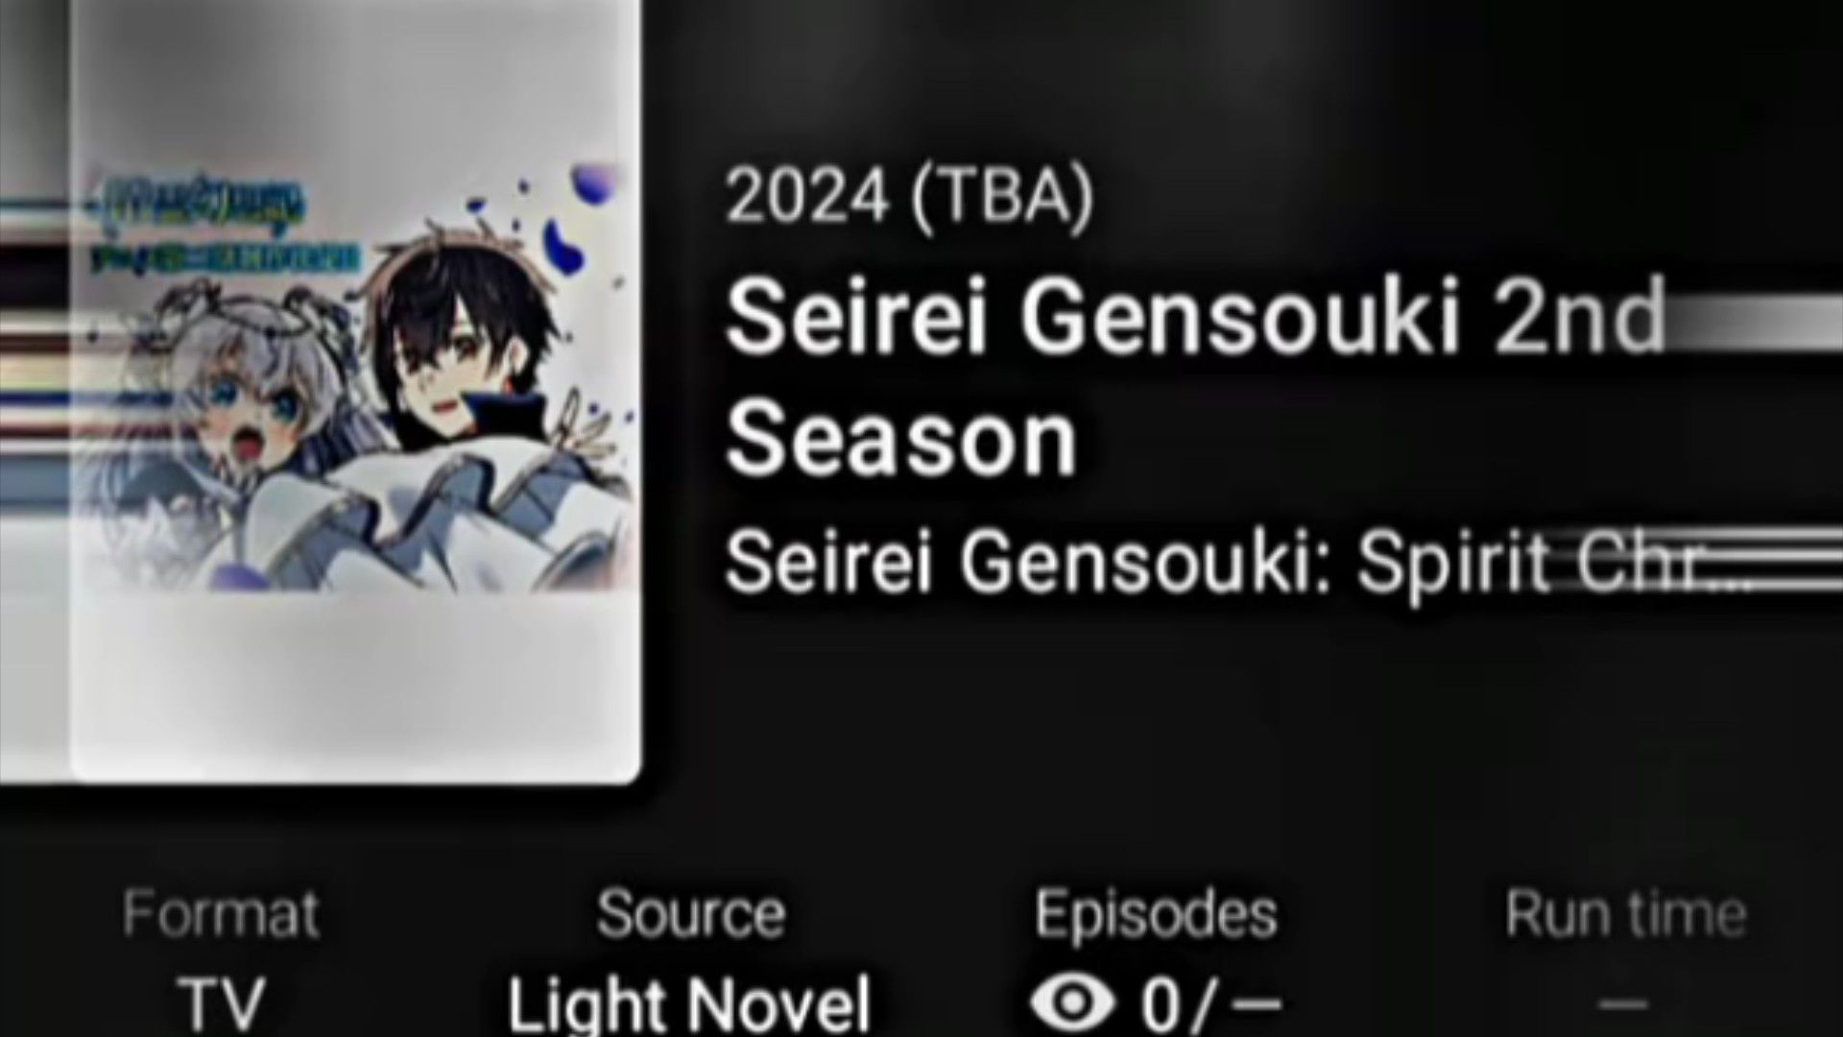Click the word "Season" in the title

pos(900,439)
